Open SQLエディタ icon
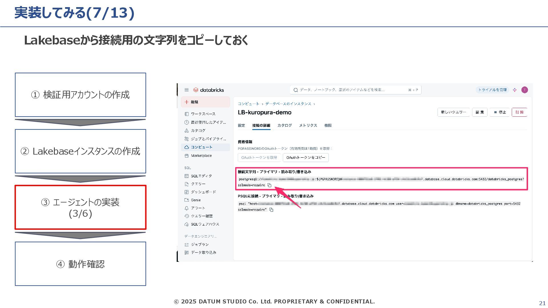The width and height of the screenshot is (548, 308). click(x=186, y=176)
